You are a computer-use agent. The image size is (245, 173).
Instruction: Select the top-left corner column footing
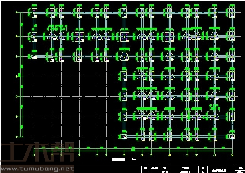pyautogui.click(x=34, y=13)
